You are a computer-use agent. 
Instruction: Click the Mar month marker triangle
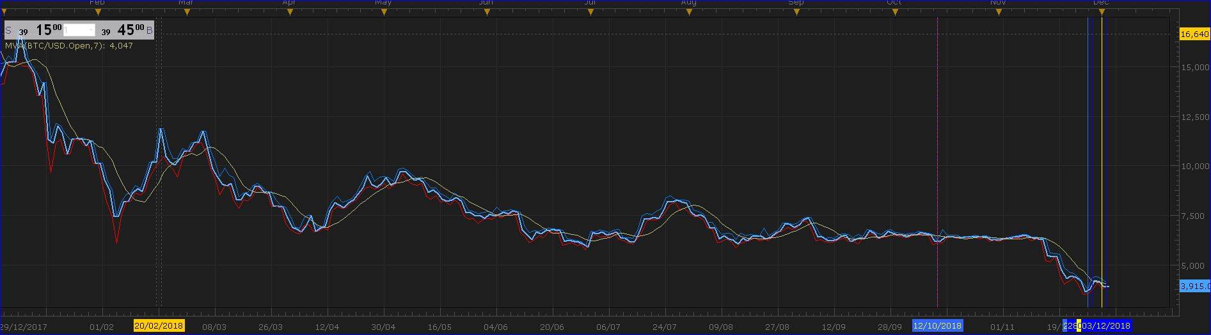pyautogui.click(x=186, y=11)
